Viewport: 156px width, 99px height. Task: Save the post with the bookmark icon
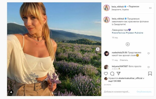pos(150,73)
